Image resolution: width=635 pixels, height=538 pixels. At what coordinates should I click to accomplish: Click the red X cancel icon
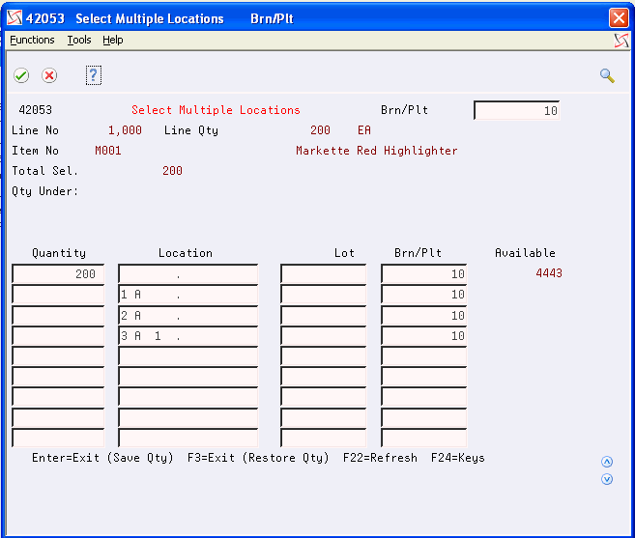49,75
